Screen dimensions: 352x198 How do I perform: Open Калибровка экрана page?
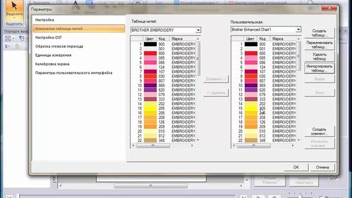point(52,64)
